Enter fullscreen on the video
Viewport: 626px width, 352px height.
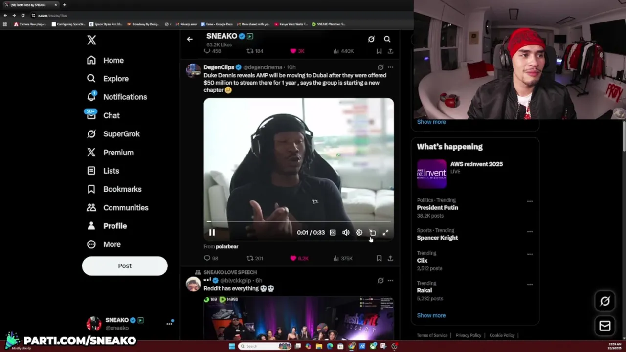point(385,233)
